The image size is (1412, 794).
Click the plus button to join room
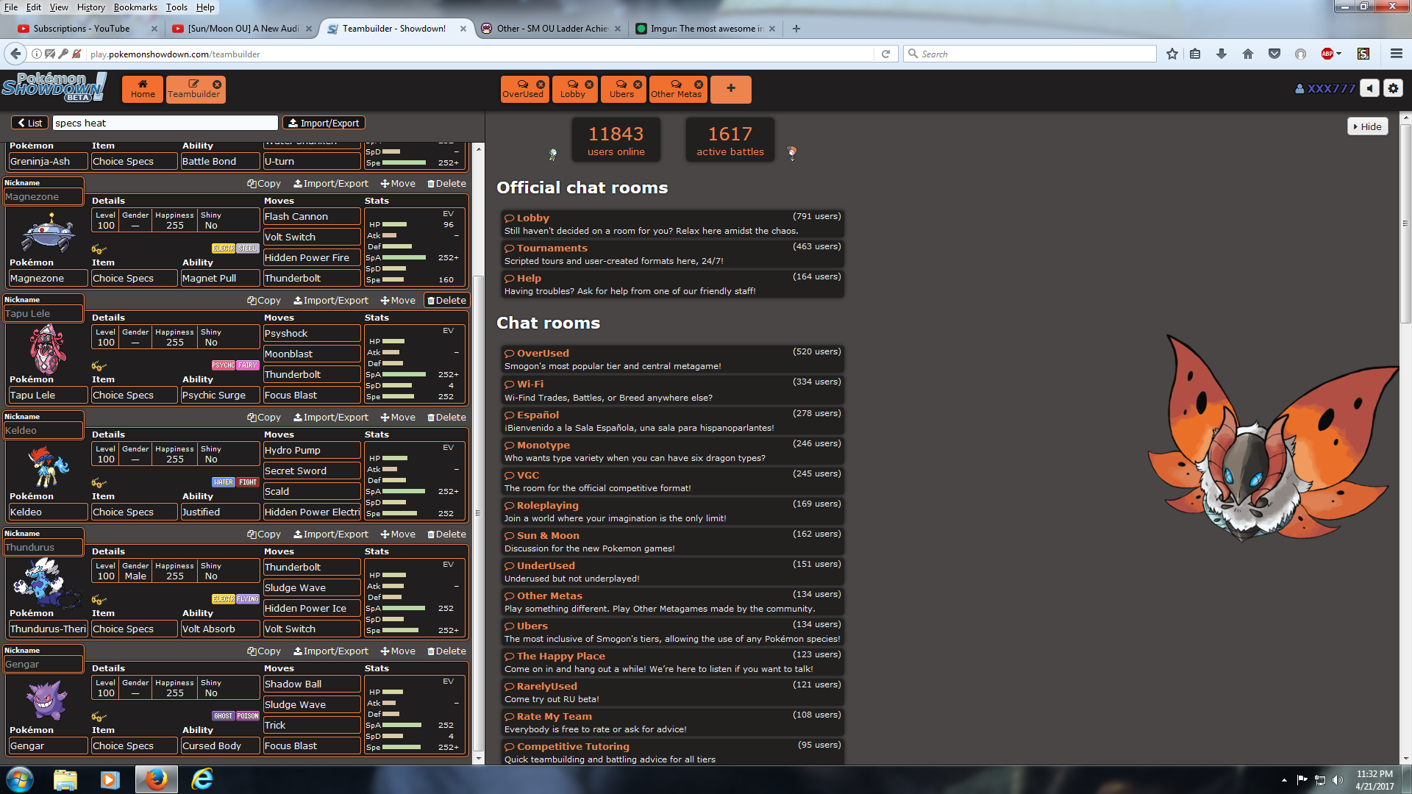730,88
